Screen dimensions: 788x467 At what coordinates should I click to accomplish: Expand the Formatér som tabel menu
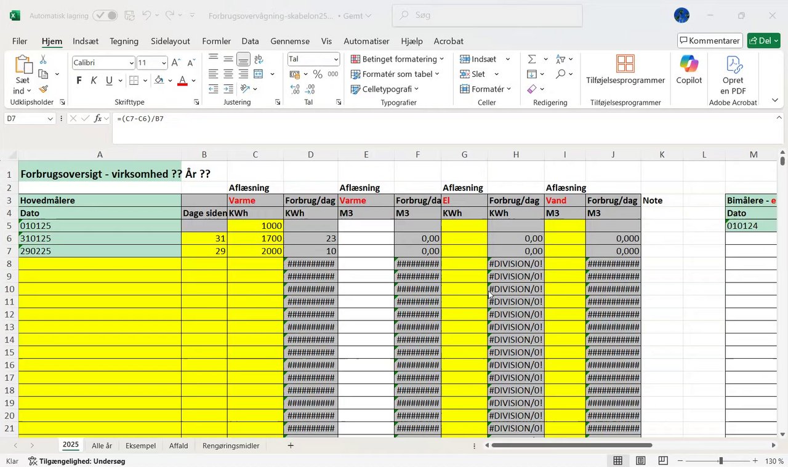pyautogui.click(x=395, y=74)
